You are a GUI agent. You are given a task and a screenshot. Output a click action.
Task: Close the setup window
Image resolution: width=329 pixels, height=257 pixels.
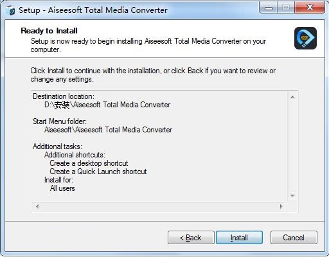pos(310,8)
